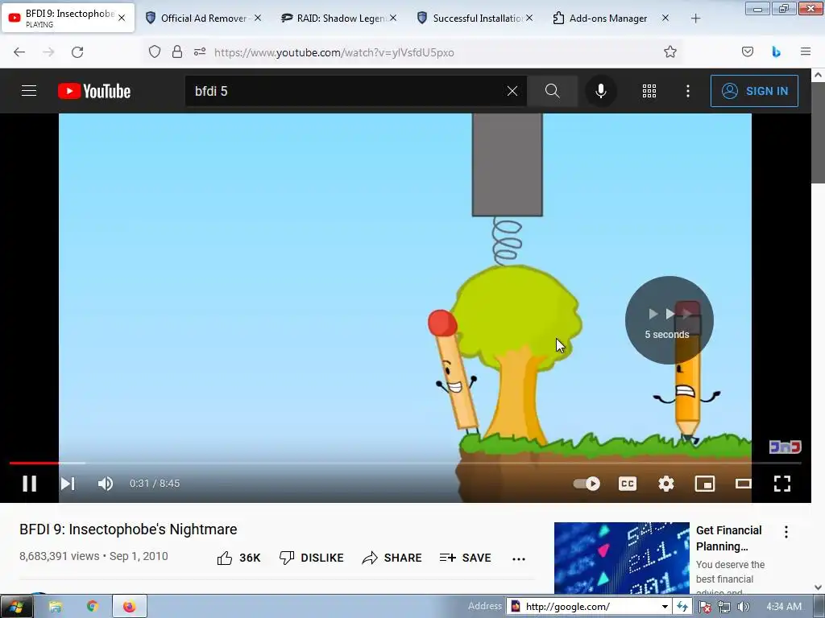Click the taskbar address go button
Viewport: 825px width, 618px height.
[682, 607]
